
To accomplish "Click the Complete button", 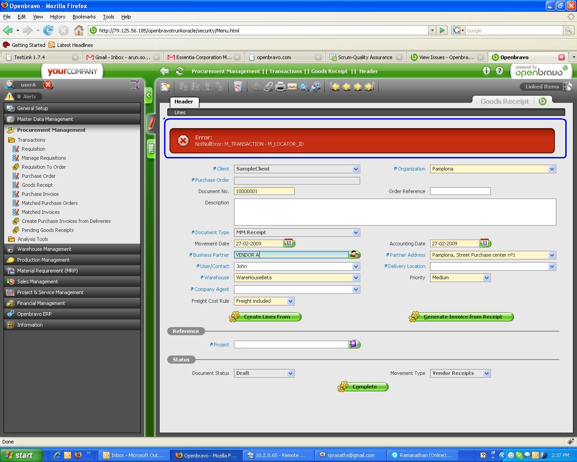I will coord(364,387).
